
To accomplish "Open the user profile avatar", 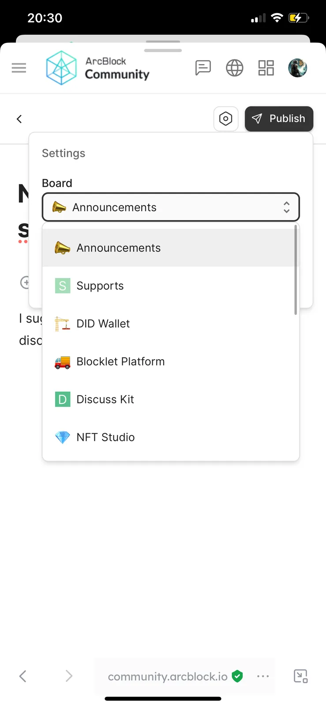I will 298,68.
